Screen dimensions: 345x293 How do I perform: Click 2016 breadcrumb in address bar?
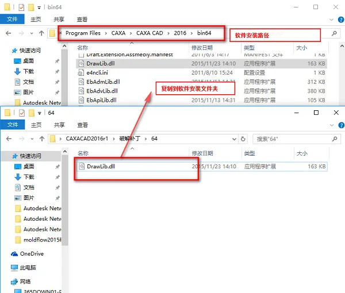click(180, 33)
